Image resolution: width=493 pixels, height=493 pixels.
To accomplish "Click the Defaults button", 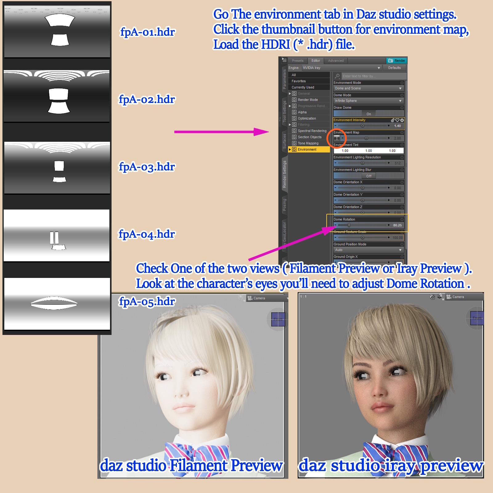I will point(394,68).
